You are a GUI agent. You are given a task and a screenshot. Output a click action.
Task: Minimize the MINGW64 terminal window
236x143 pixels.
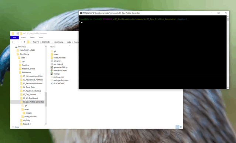click(x=212, y=13)
